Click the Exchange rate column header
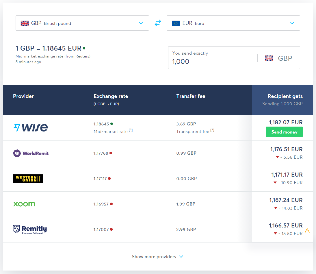 coord(111,96)
